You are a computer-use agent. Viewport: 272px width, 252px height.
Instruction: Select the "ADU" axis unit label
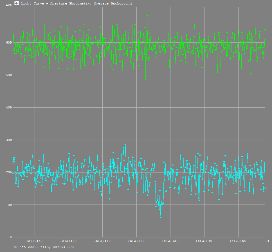pyautogui.click(x=9, y=5)
